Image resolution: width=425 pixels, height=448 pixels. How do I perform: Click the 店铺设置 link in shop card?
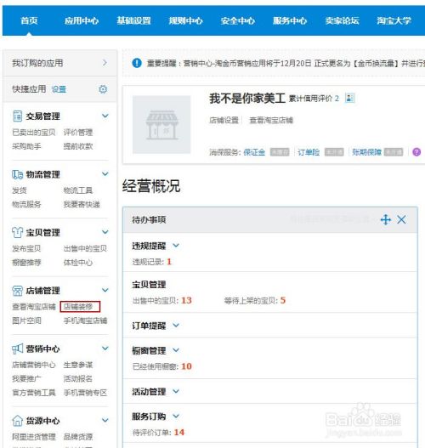pos(224,120)
